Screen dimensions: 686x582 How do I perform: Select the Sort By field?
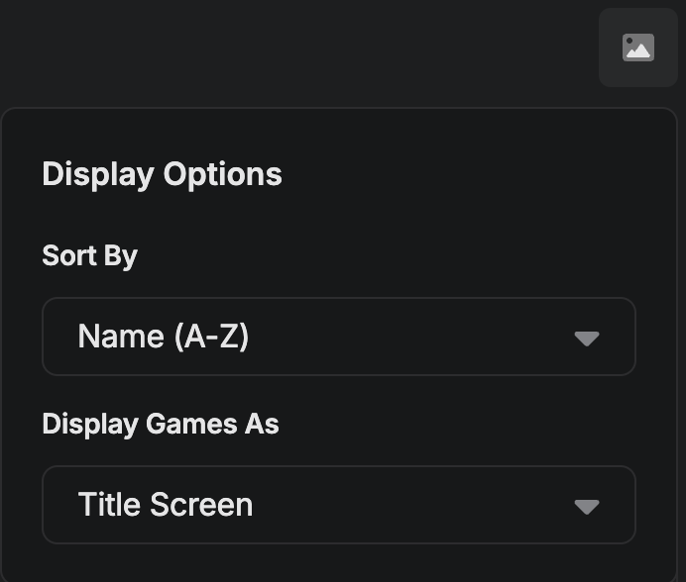tap(338, 337)
